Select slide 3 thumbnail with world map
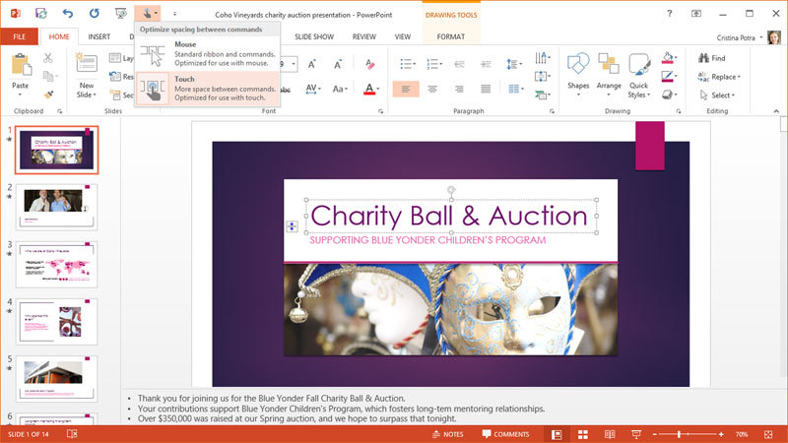 (x=56, y=264)
